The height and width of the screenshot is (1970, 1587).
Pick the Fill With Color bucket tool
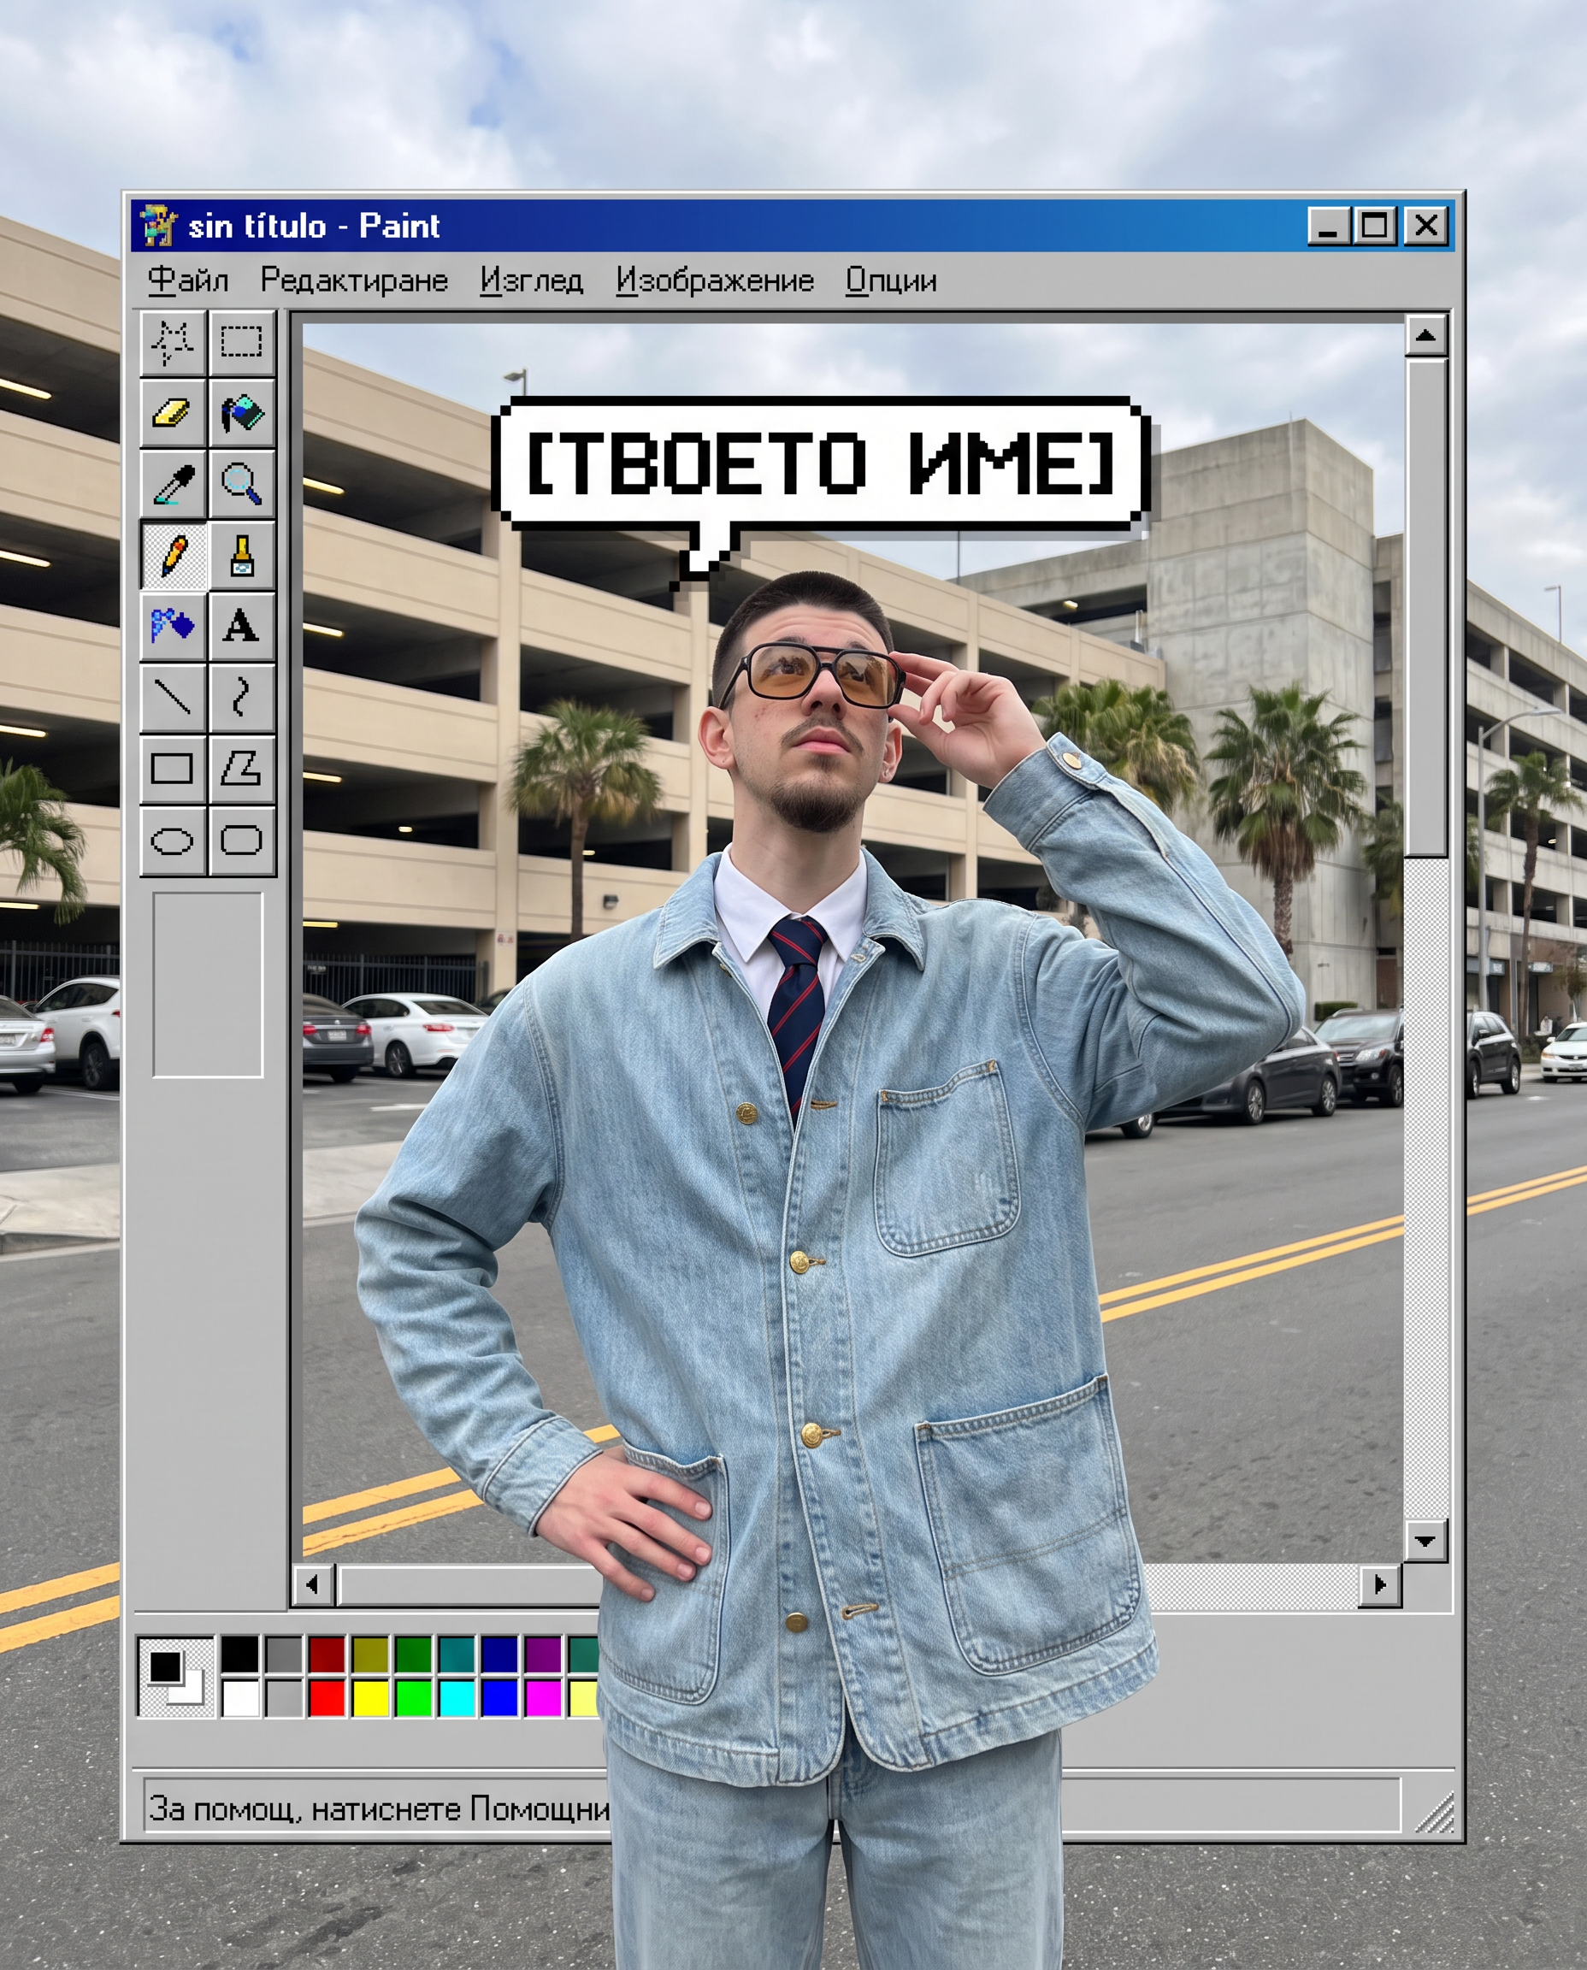pyautogui.click(x=242, y=413)
